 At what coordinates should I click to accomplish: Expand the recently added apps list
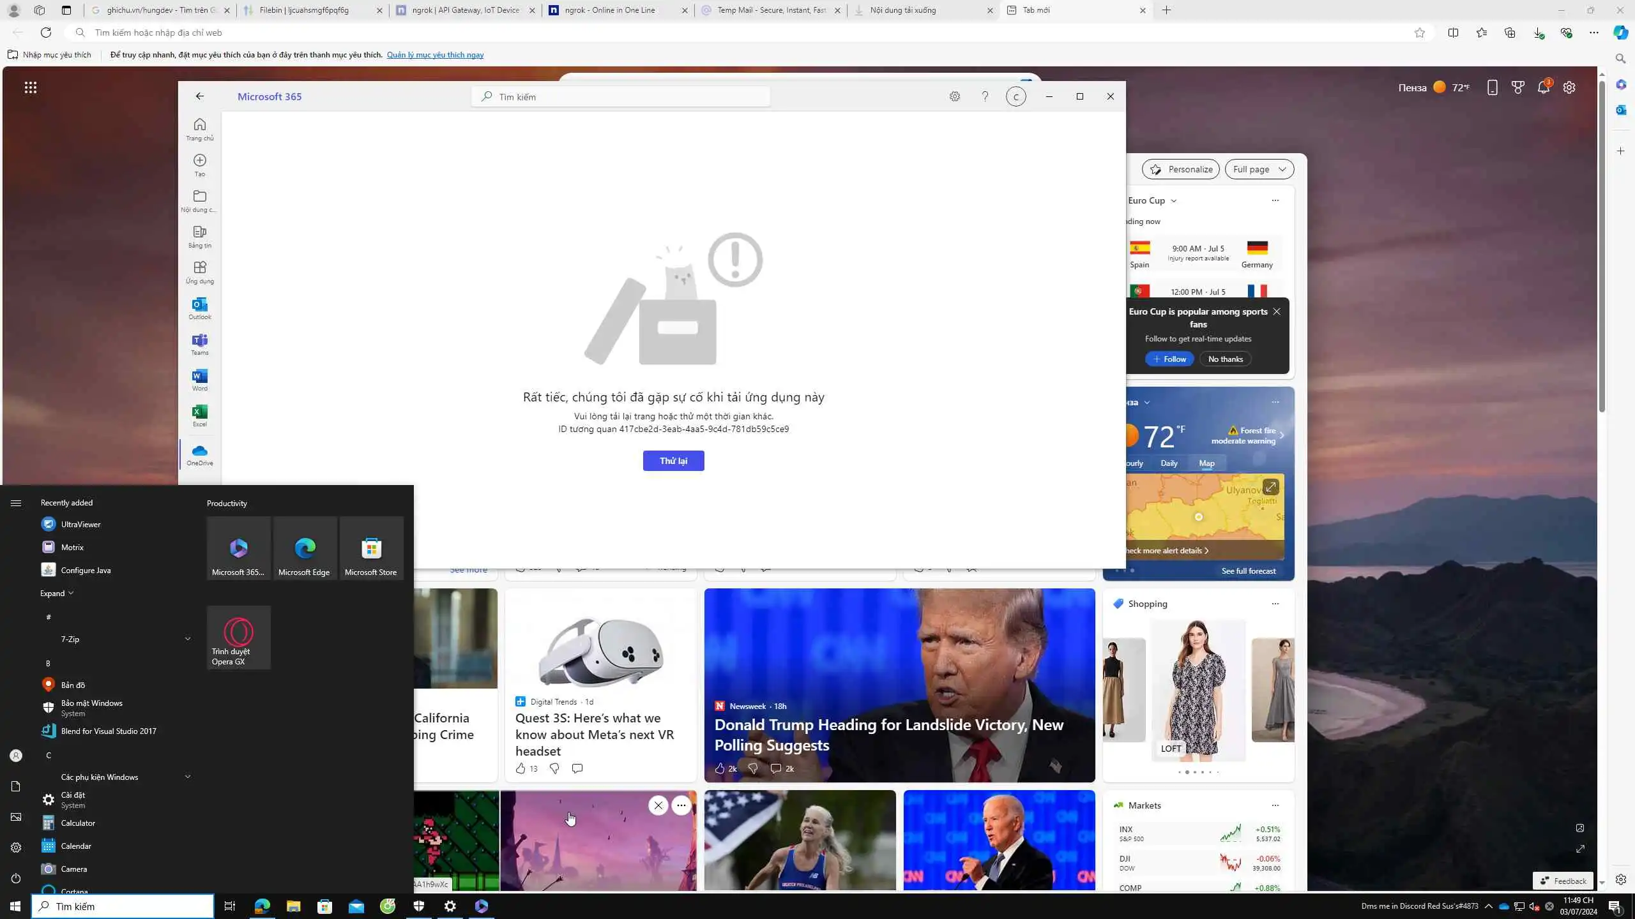(x=57, y=593)
